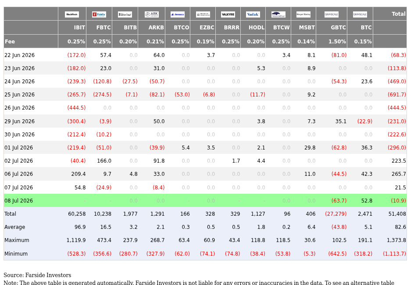The image size is (414, 285).
Task: Click the VanEck logo above HODL
Action: [253, 14]
